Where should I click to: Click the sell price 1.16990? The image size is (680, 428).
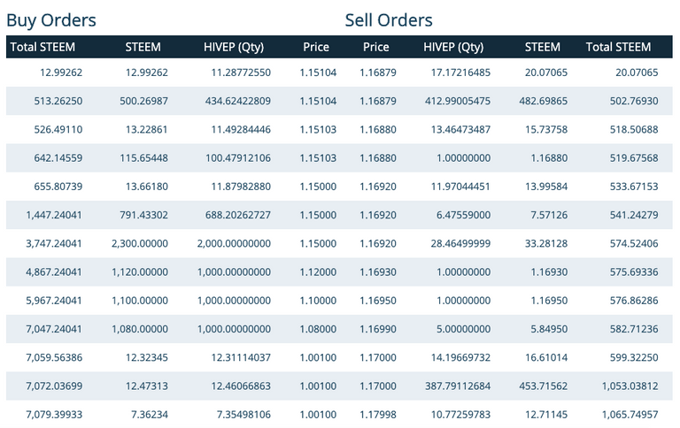click(378, 329)
